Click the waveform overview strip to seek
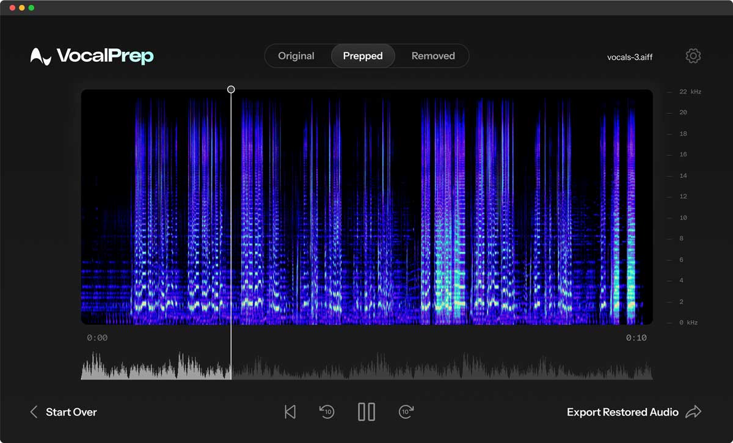 366,367
